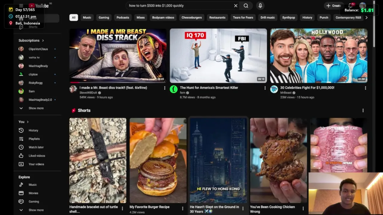
Task: Select the Mixes filter chip
Action: [x=141, y=18]
